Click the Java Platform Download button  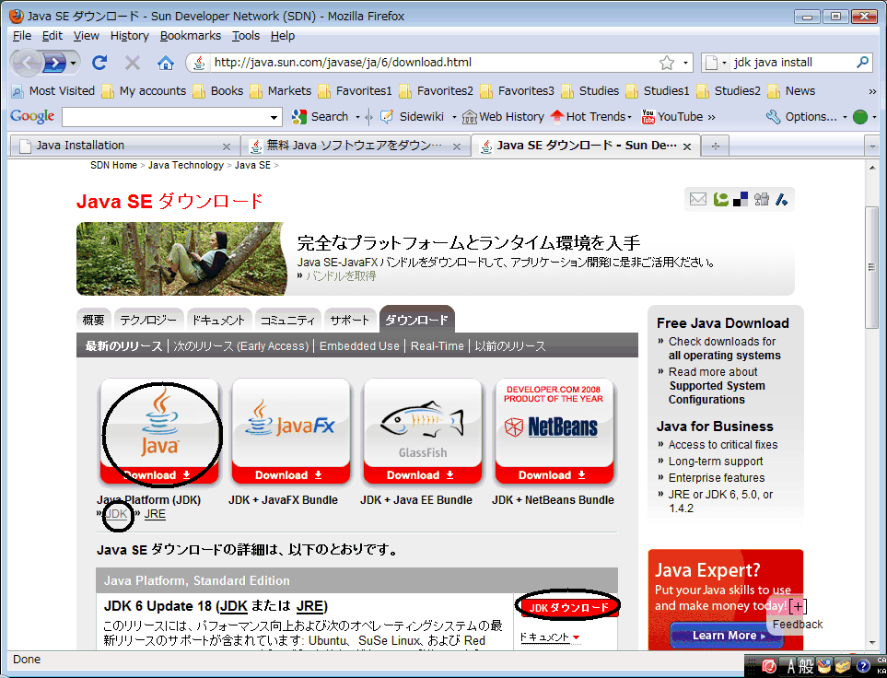159,474
